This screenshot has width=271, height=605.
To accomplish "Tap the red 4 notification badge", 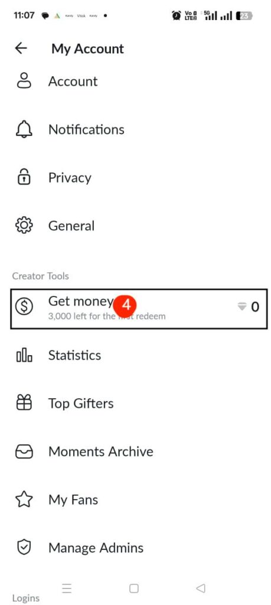I will click(x=127, y=305).
